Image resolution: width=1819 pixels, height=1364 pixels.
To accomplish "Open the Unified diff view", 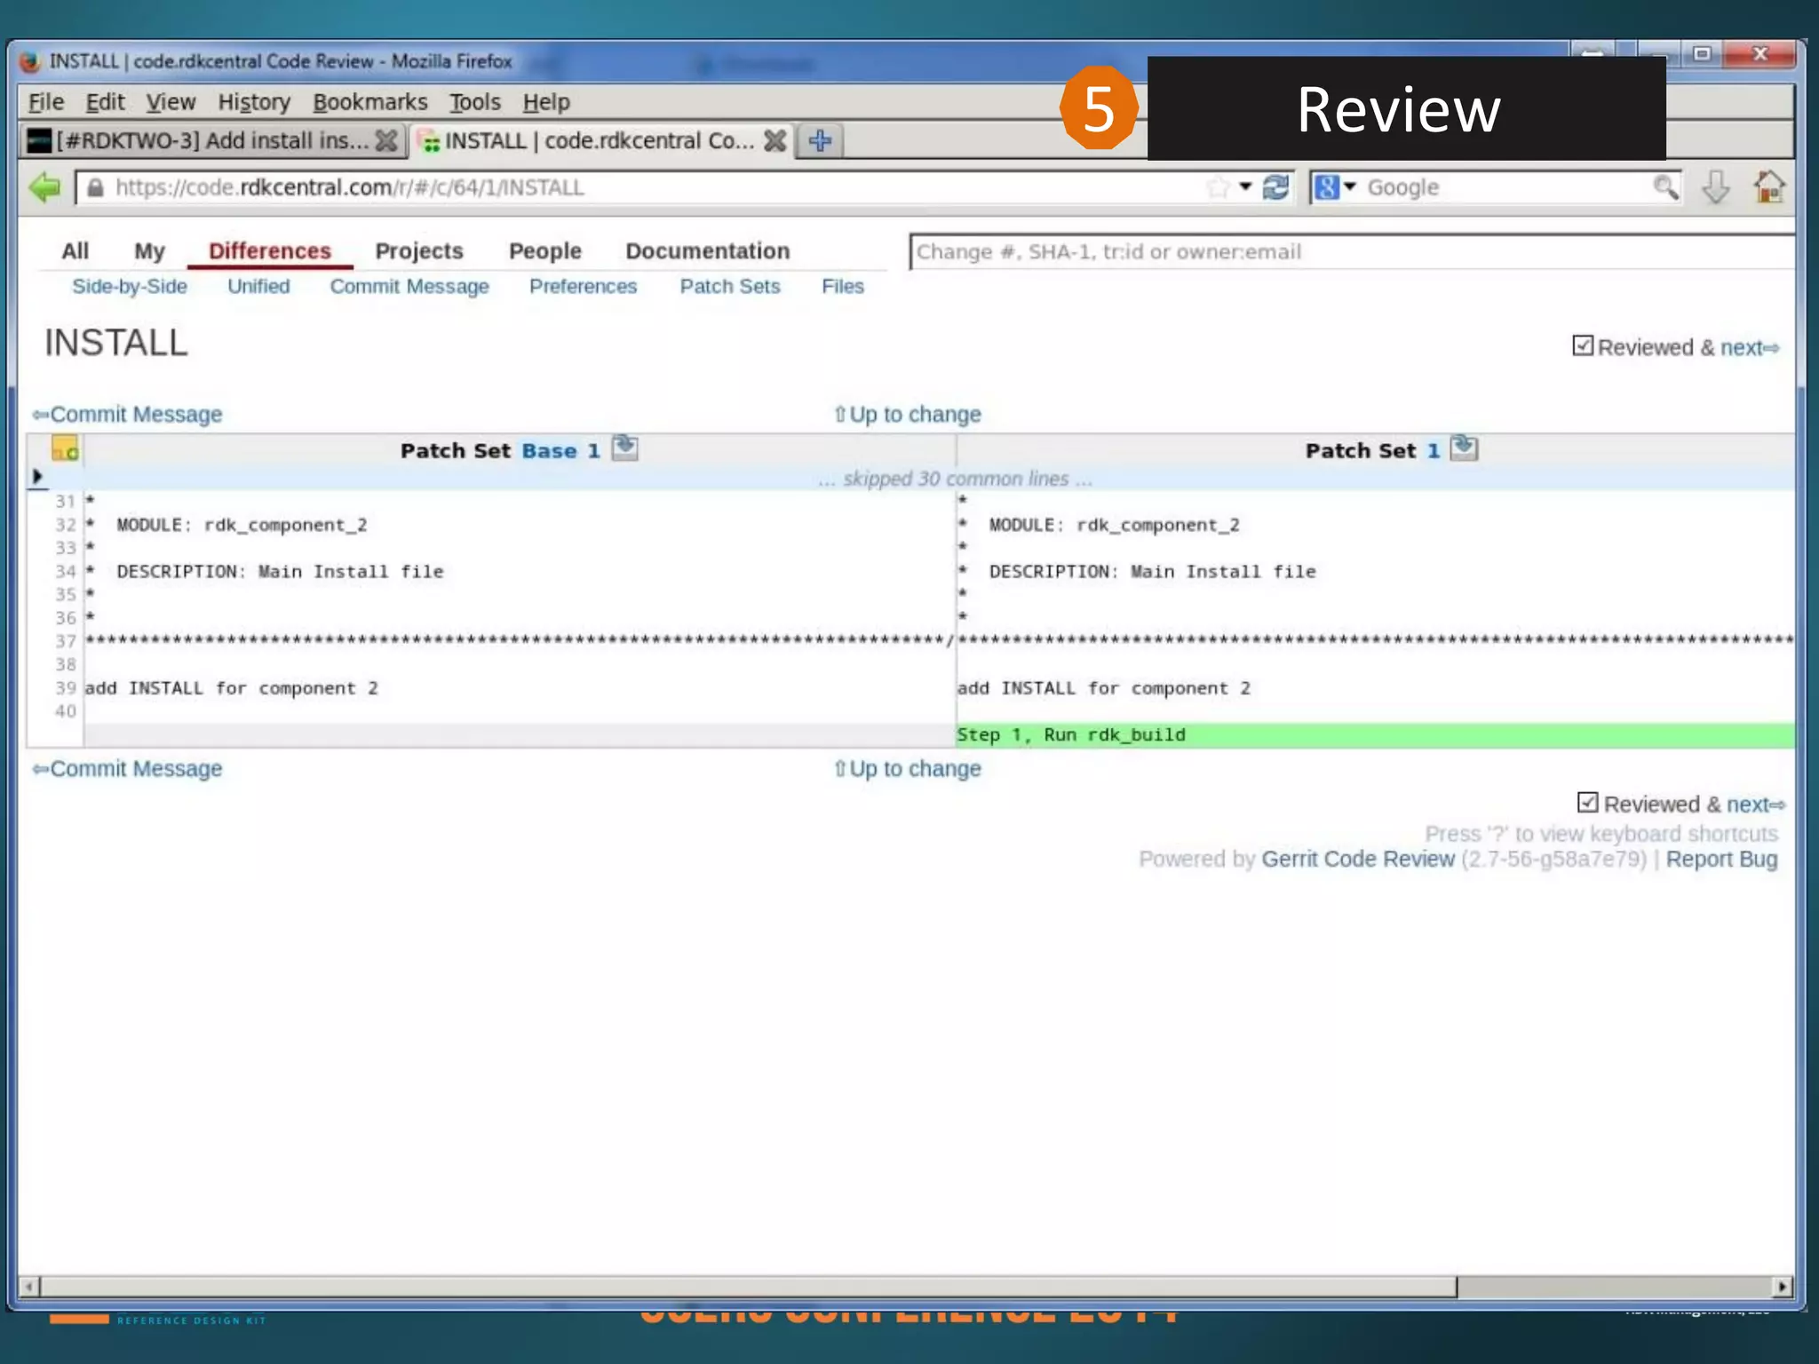I will 258,286.
